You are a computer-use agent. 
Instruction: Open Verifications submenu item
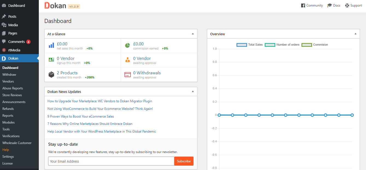pos(11,136)
